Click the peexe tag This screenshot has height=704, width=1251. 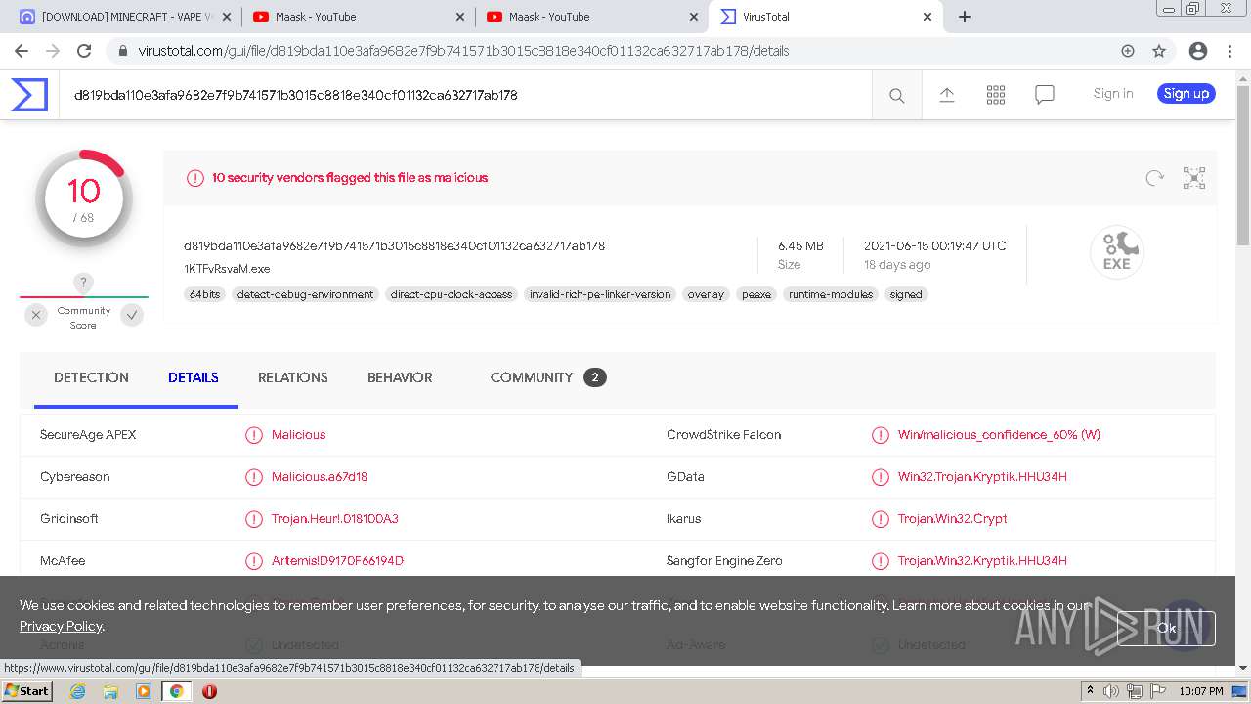pos(756,294)
